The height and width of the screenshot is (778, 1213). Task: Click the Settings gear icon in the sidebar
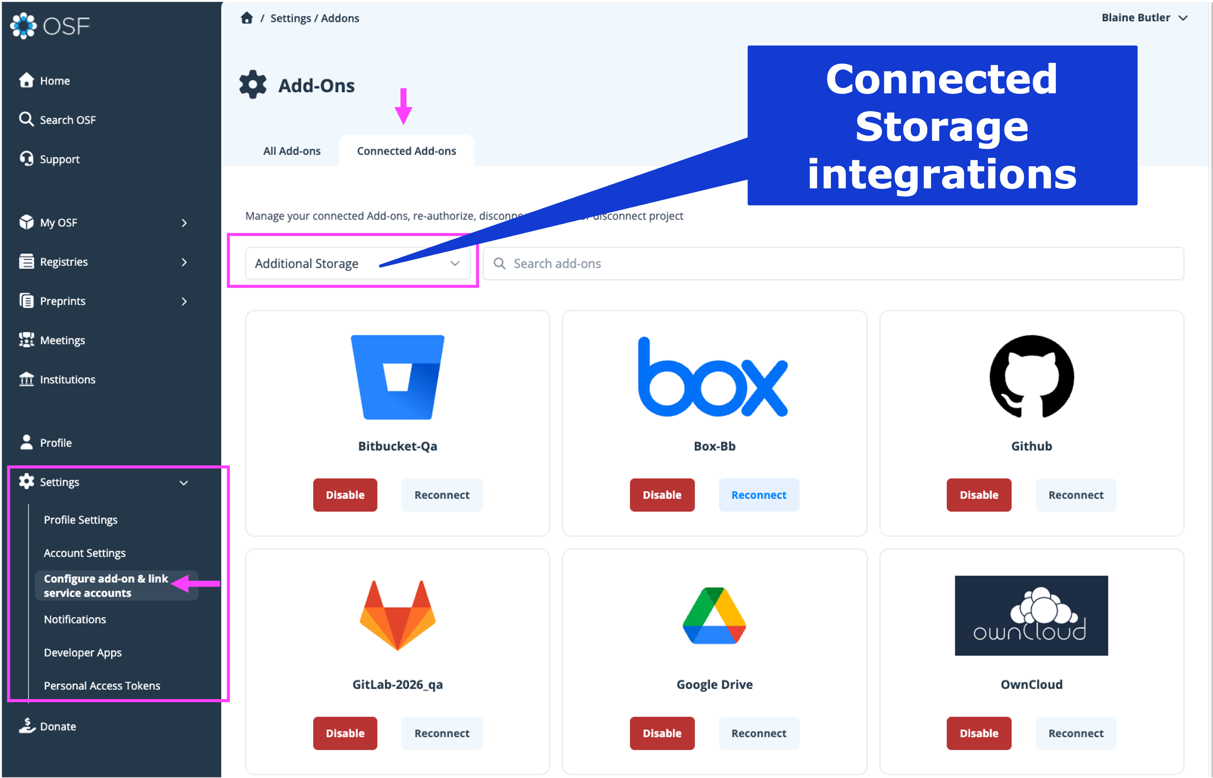coord(26,482)
